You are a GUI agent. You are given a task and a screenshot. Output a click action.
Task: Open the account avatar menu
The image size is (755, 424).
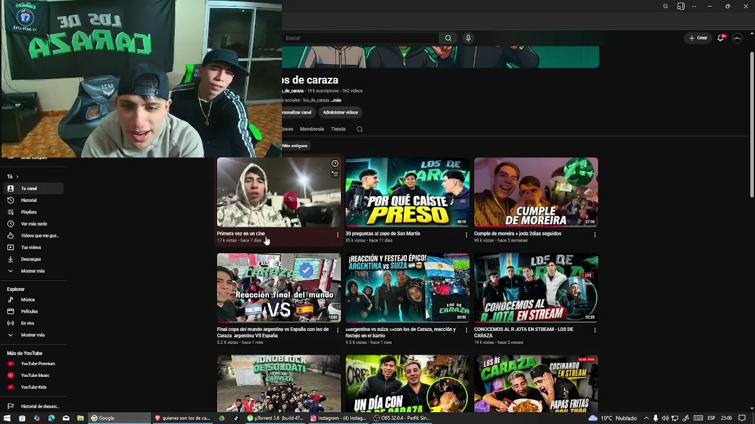pyautogui.click(x=737, y=38)
